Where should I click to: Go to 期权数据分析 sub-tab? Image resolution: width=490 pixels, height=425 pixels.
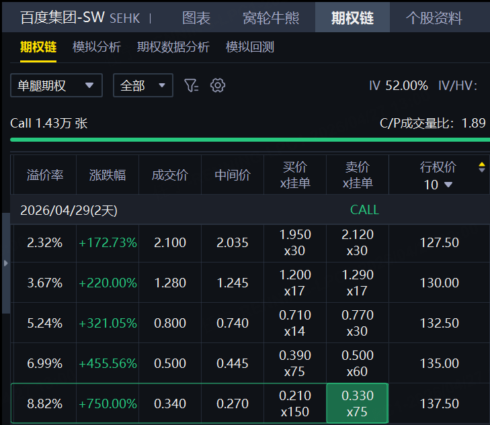click(x=173, y=47)
